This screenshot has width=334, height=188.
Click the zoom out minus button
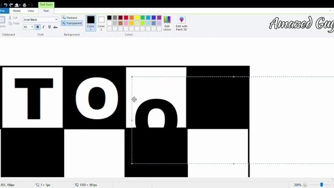point(305,185)
